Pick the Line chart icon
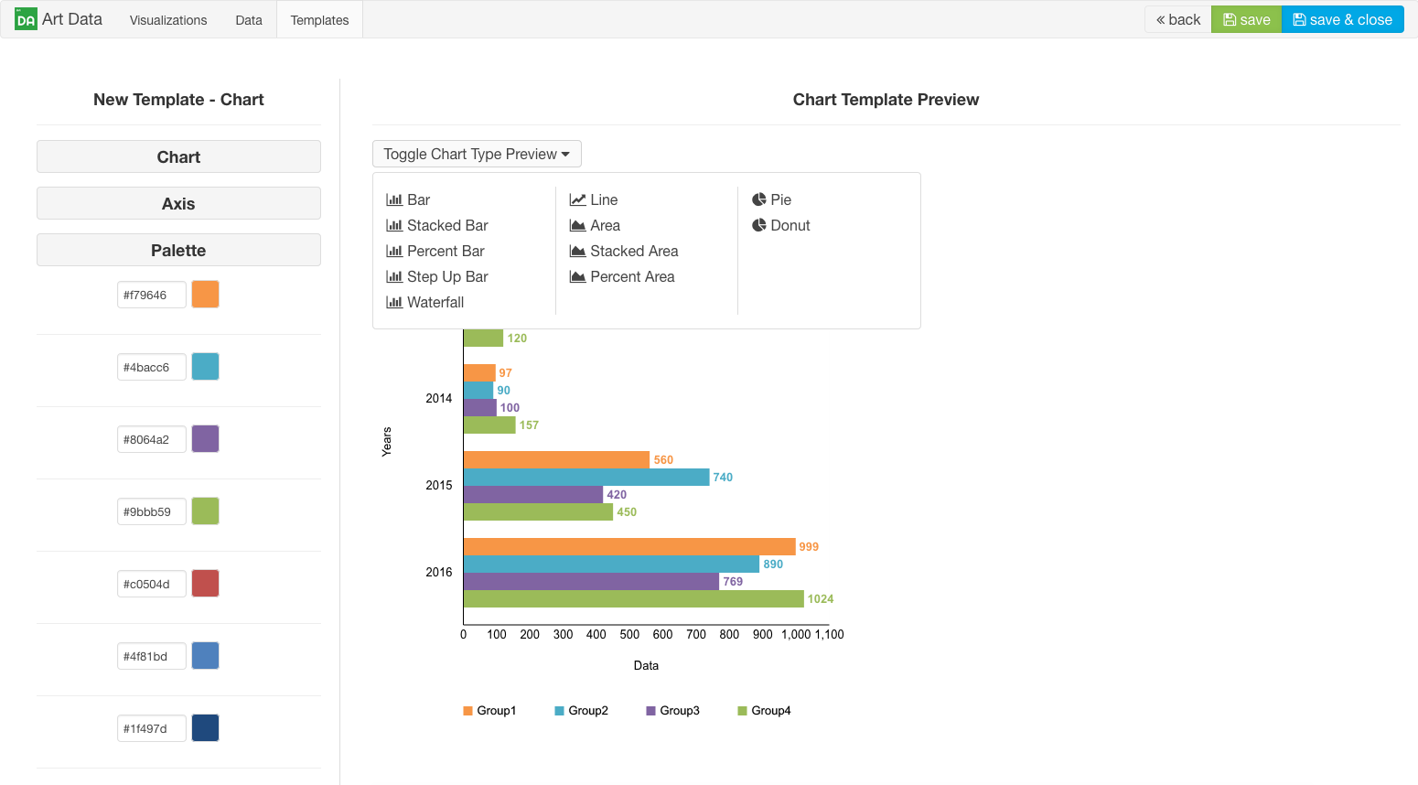The width and height of the screenshot is (1418, 785). (x=577, y=199)
